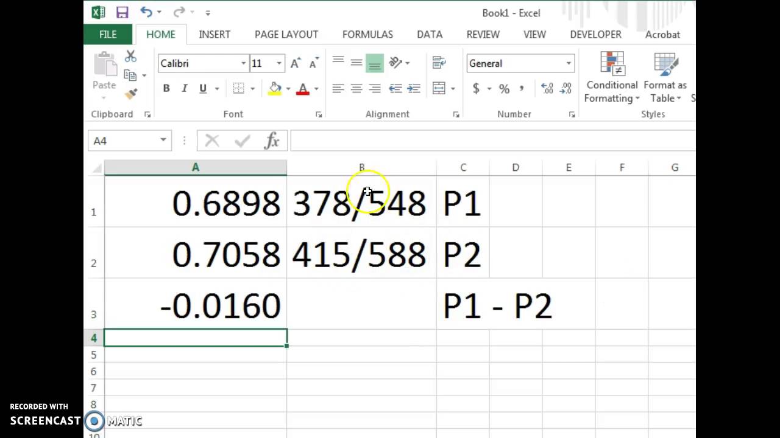
Task: Center the text horizontally
Action: tap(356, 89)
